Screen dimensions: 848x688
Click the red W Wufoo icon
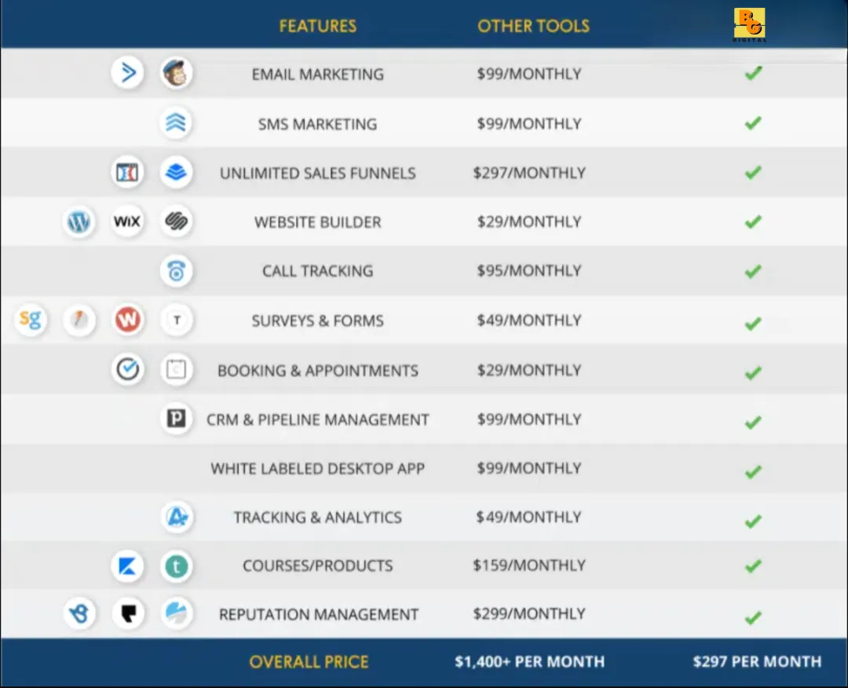(x=128, y=320)
